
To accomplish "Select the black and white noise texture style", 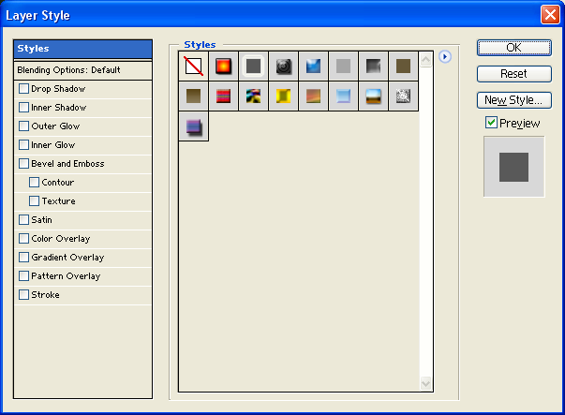I will click(403, 96).
